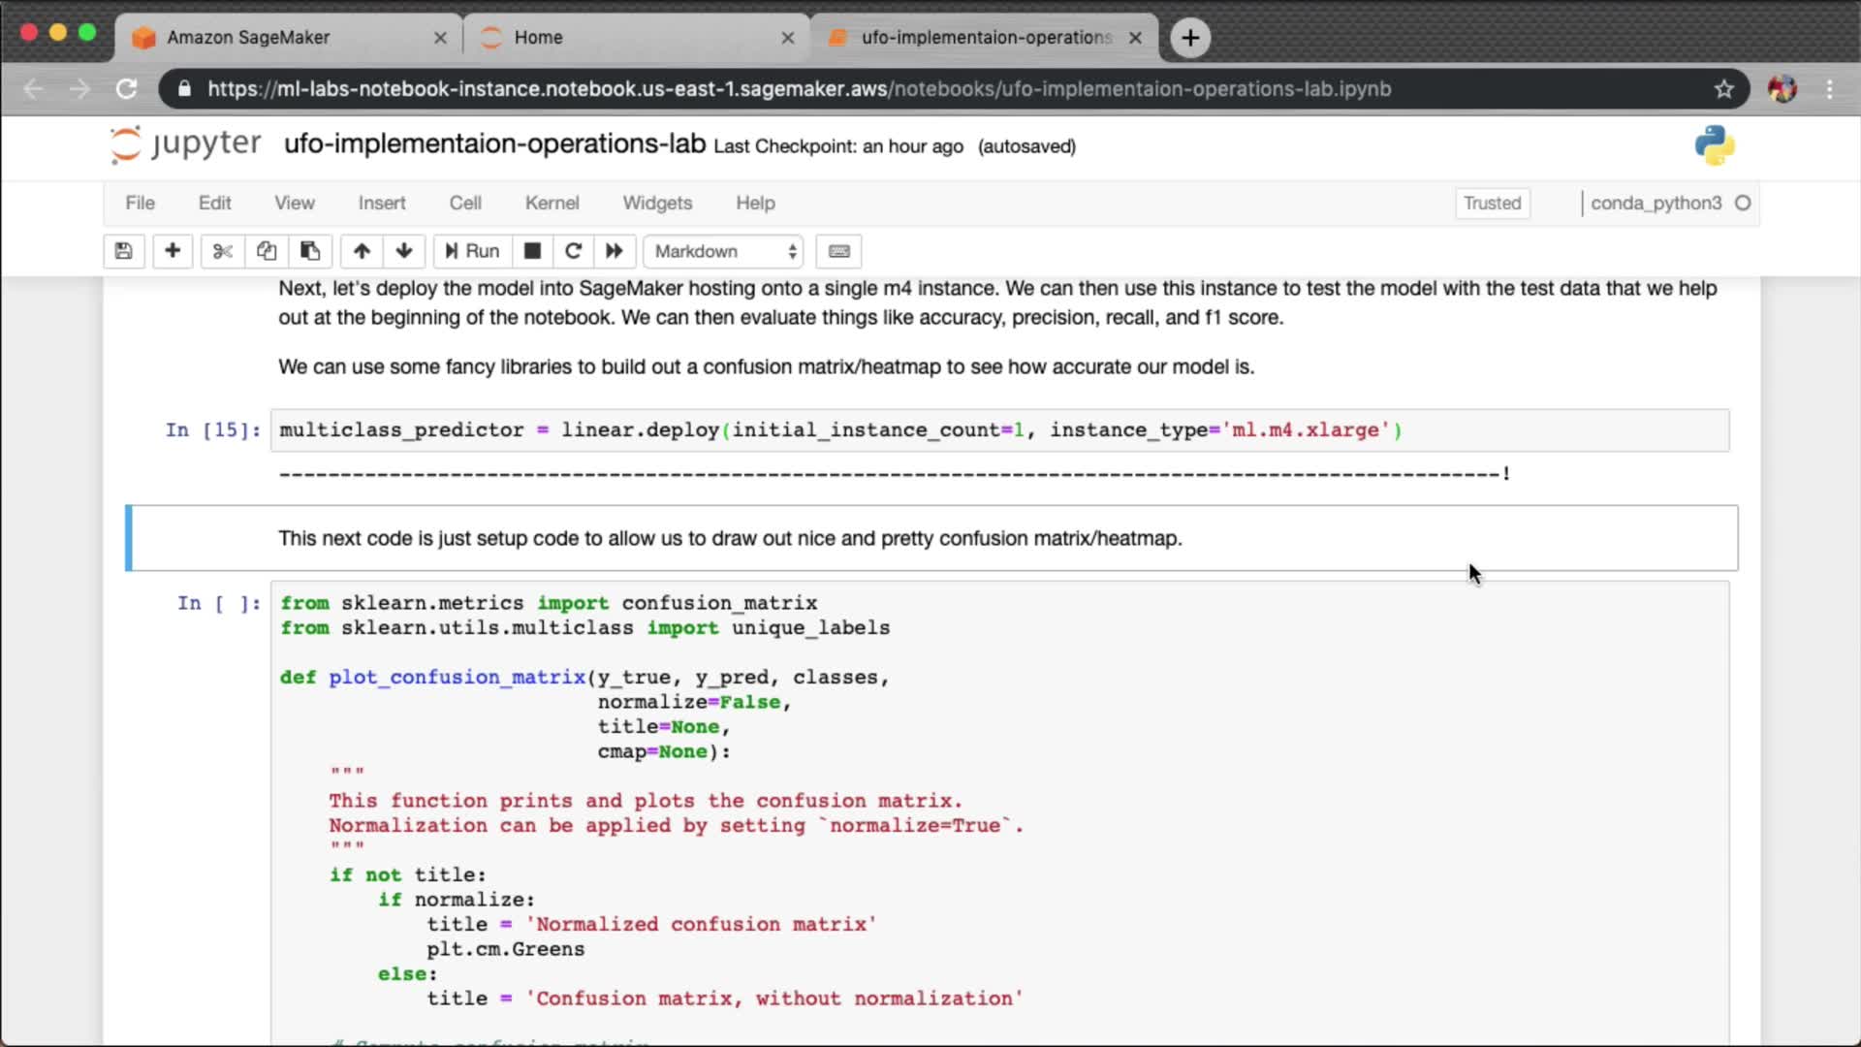Restart the kernel icon
The height and width of the screenshot is (1047, 1861).
[573, 251]
